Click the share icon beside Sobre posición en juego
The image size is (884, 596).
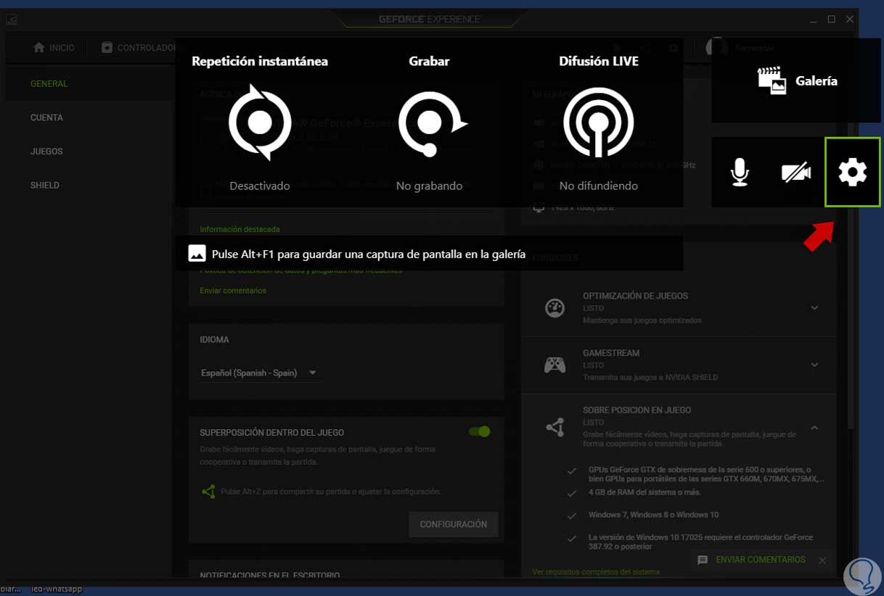(555, 427)
